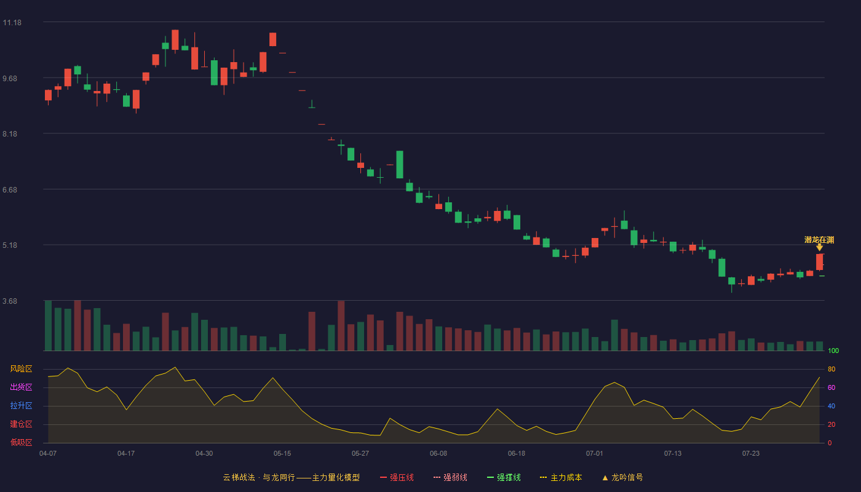Click the last red candle below 潜龙在渊
Image resolution: width=861 pixels, height=492 pixels.
pyautogui.click(x=819, y=262)
